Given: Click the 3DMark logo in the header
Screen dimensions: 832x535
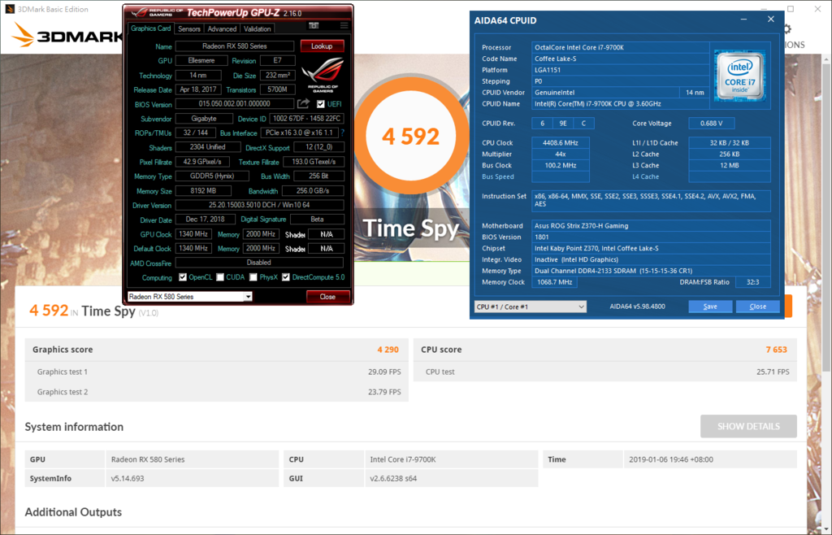Looking at the screenshot, I should click(x=67, y=36).
